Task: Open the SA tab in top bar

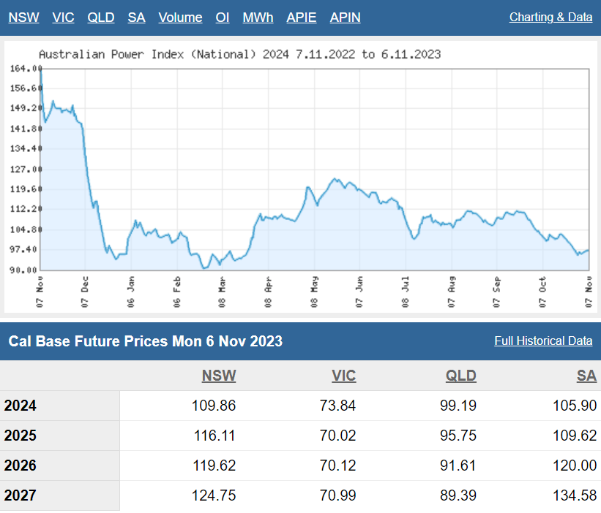Action: [x=136, y=17]
